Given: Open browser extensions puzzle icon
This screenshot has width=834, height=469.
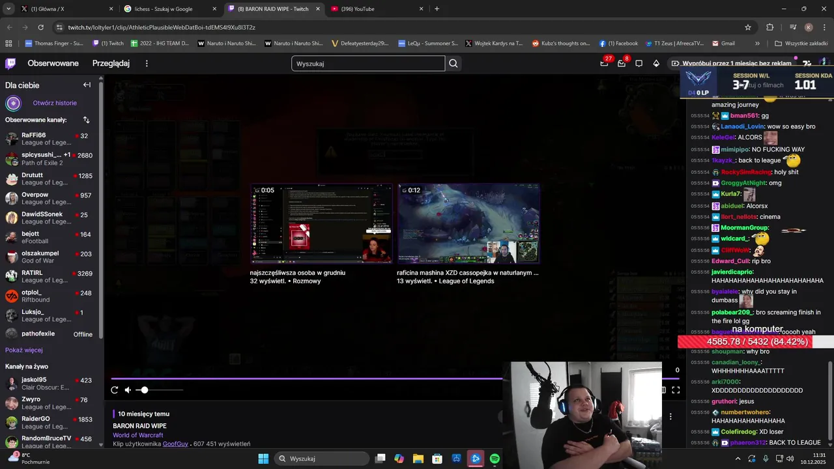Looking at the screenshot, I should [770, 27].
